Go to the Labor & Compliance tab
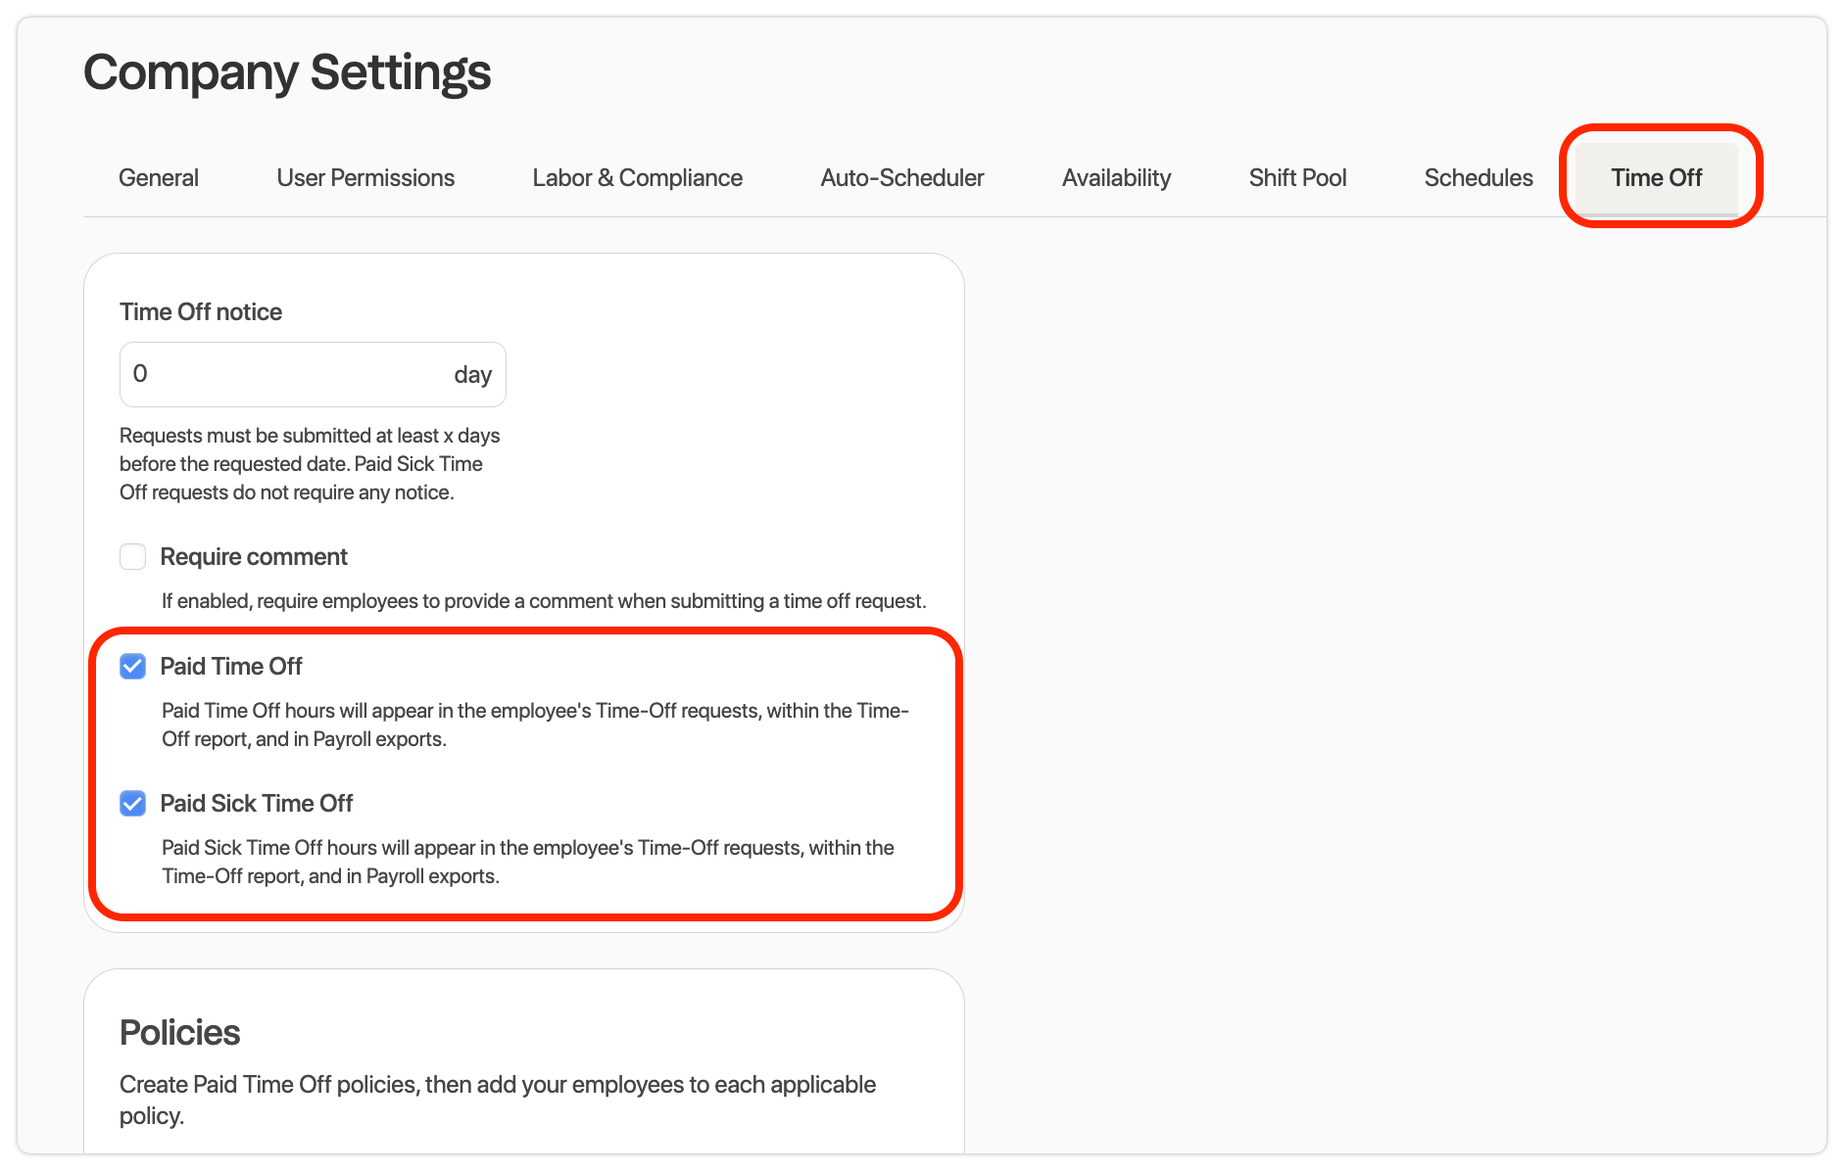 (637, 178)
